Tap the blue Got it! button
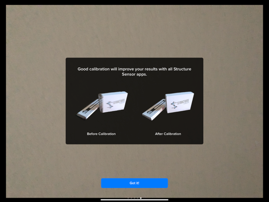The width and height of the screenshot is (269, 202). 134,183
